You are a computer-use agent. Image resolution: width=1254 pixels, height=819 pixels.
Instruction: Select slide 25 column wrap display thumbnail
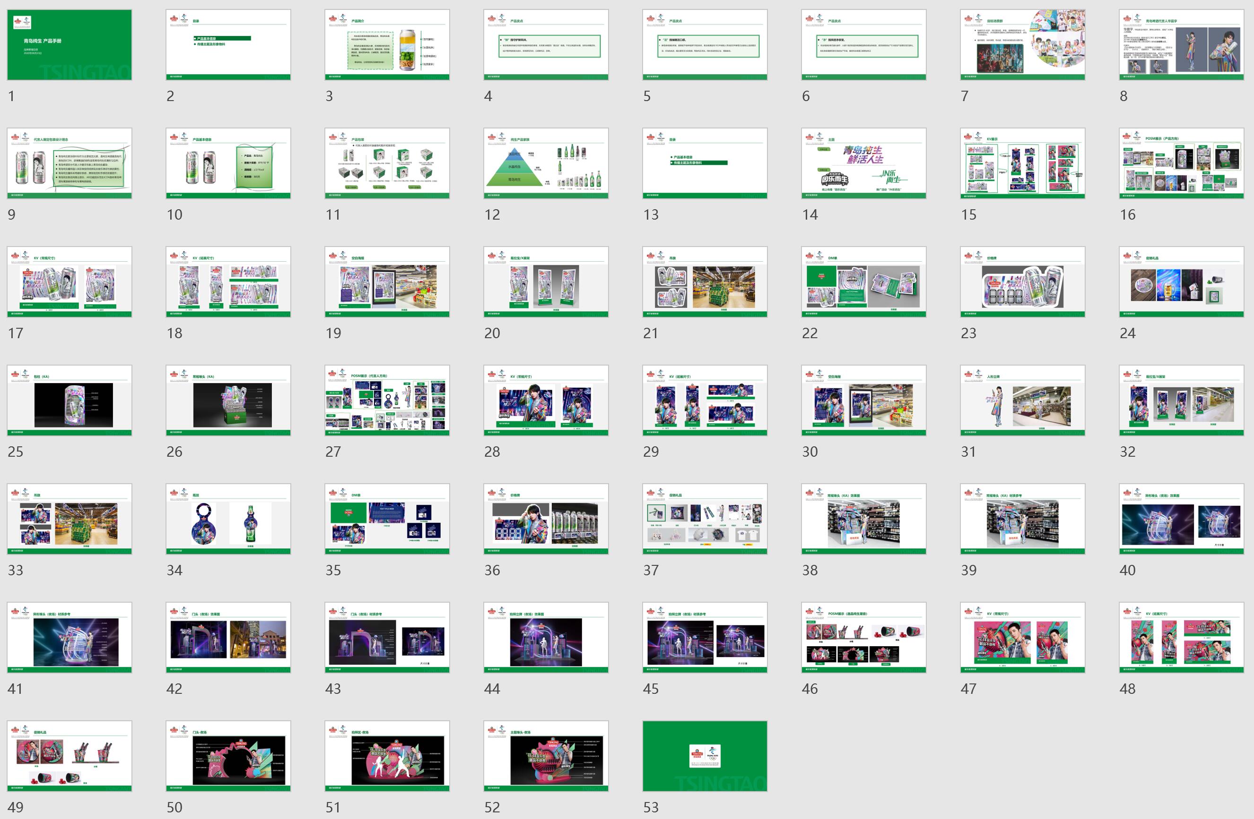(x=70, y=401)
